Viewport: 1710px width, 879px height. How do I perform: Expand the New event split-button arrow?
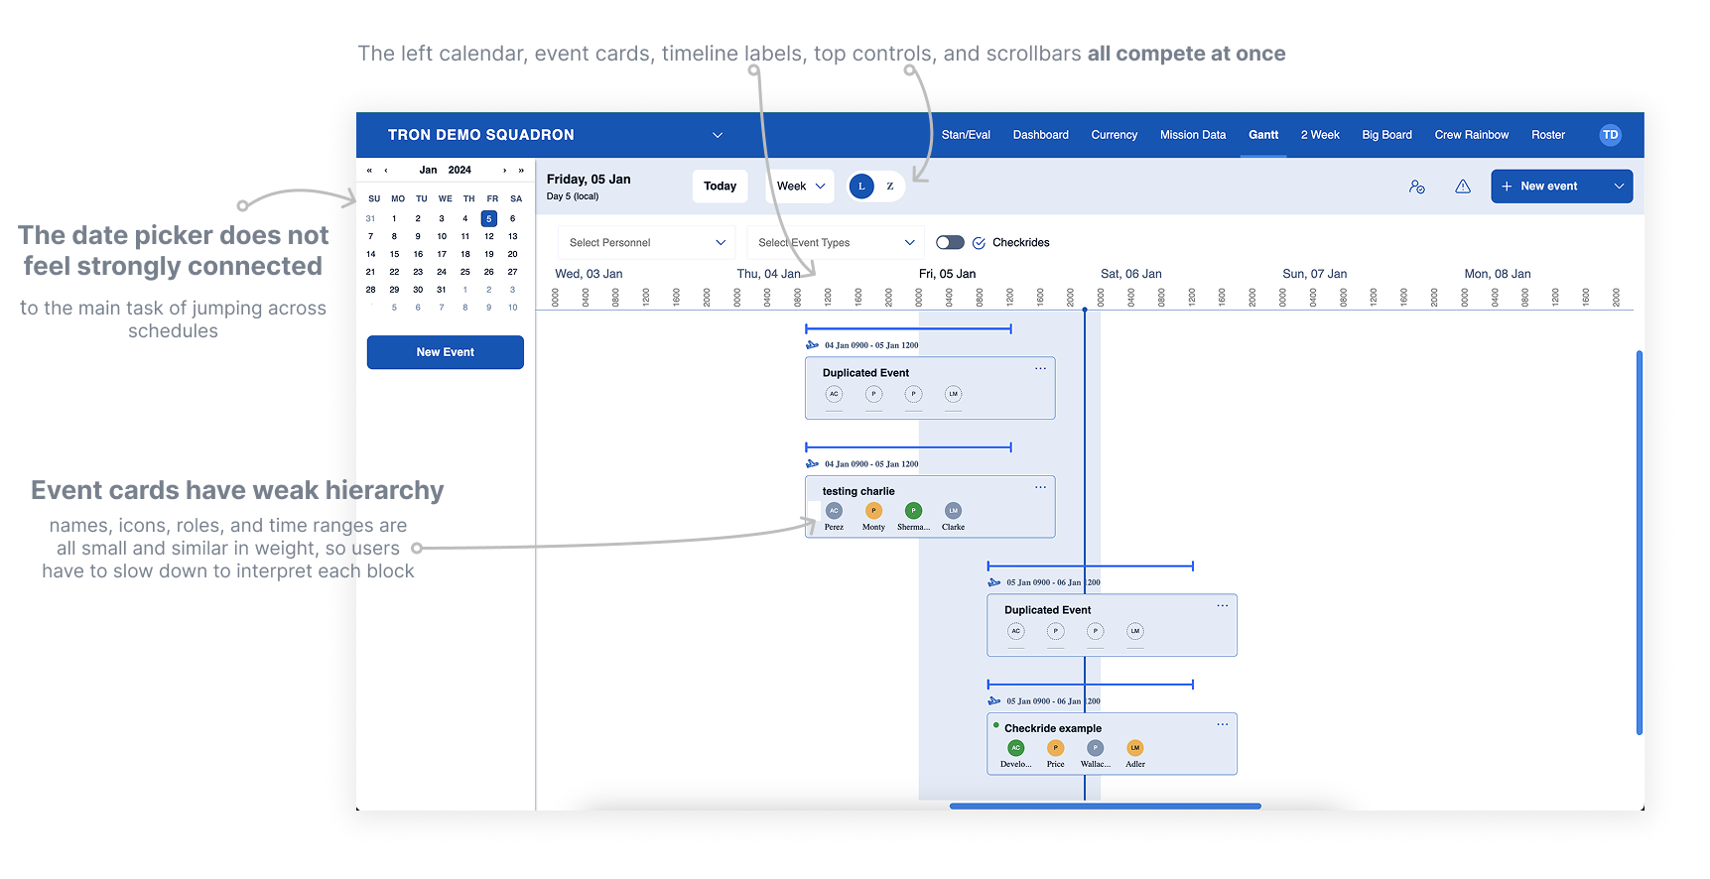click(1619, 187)
